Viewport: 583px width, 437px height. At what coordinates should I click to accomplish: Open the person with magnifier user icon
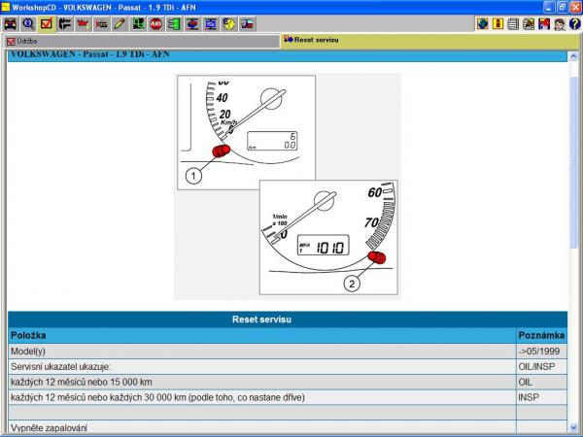tap(559, 23)
